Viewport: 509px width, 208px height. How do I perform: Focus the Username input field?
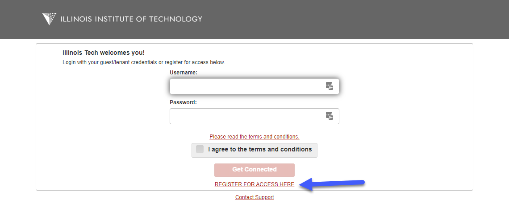point(254,86)
